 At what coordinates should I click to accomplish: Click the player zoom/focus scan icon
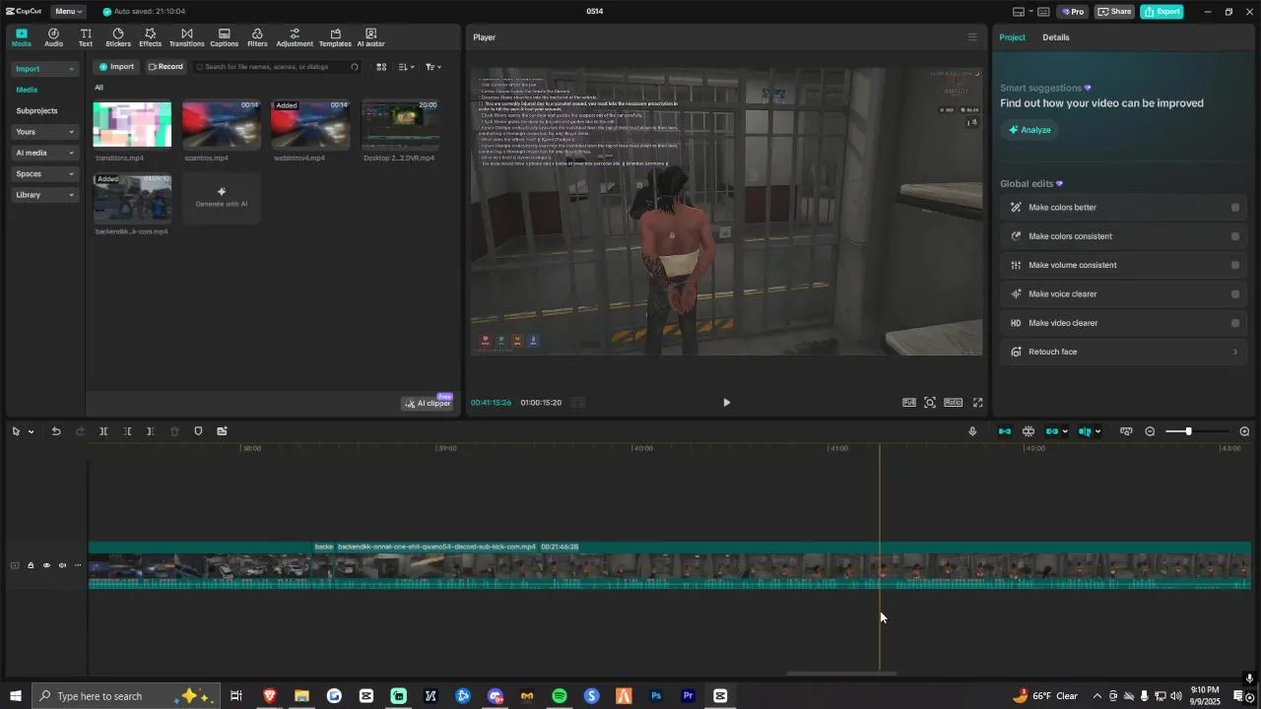click(929, 403)
